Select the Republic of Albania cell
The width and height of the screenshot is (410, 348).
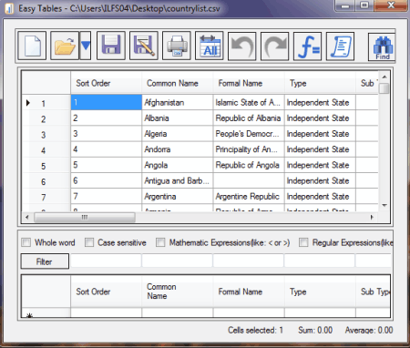[x=249, y=118]
